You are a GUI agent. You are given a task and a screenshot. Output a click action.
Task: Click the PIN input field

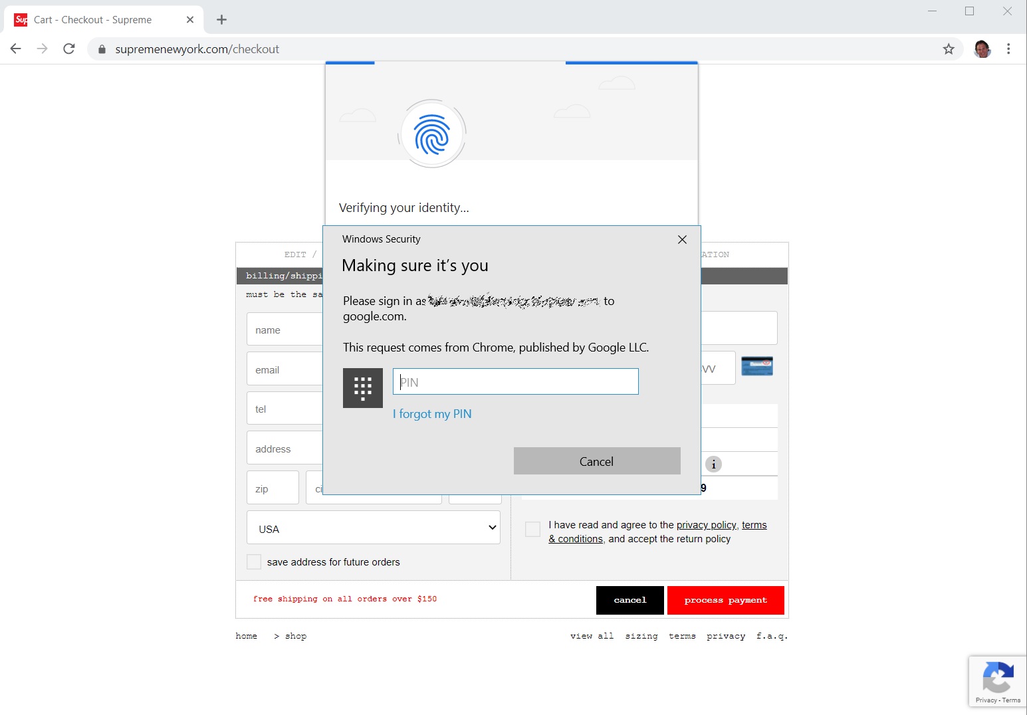point(516,381)
